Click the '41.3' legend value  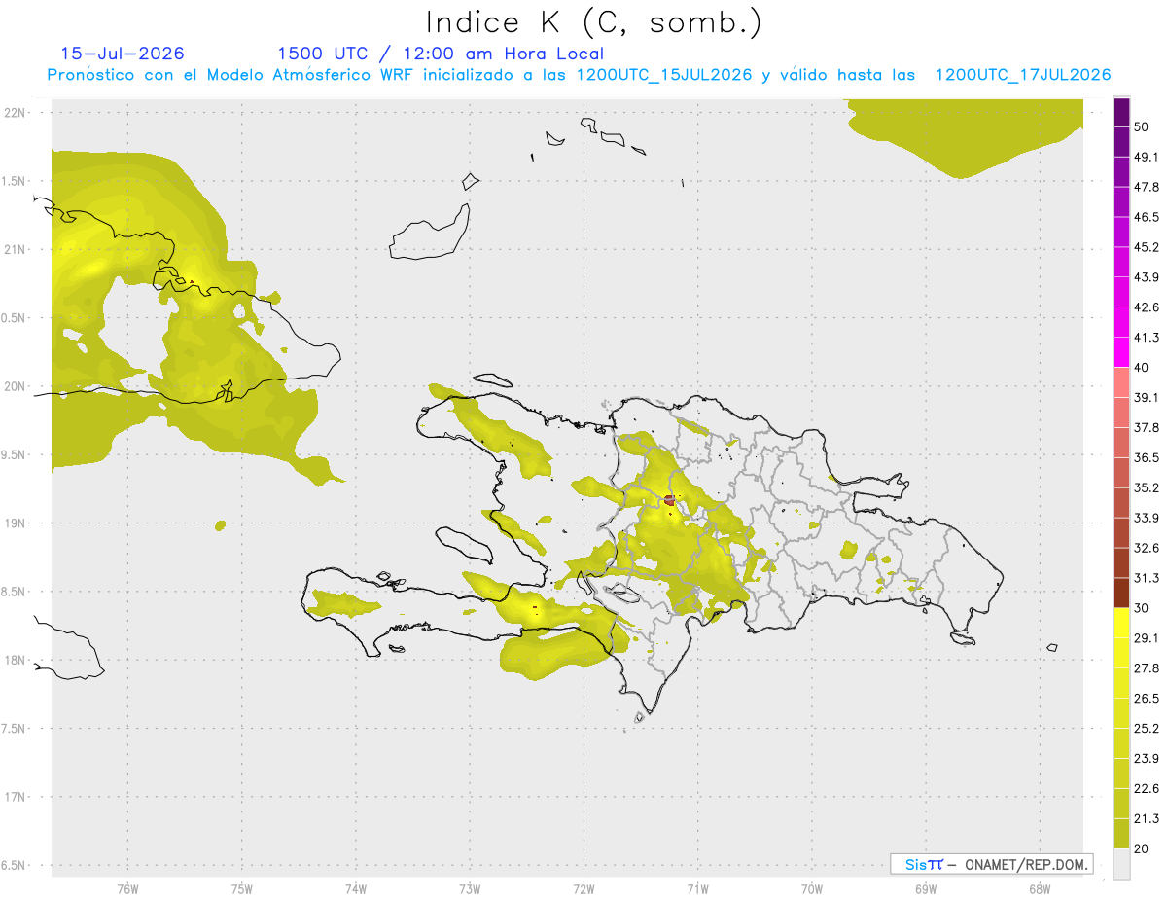(1147, 338)
